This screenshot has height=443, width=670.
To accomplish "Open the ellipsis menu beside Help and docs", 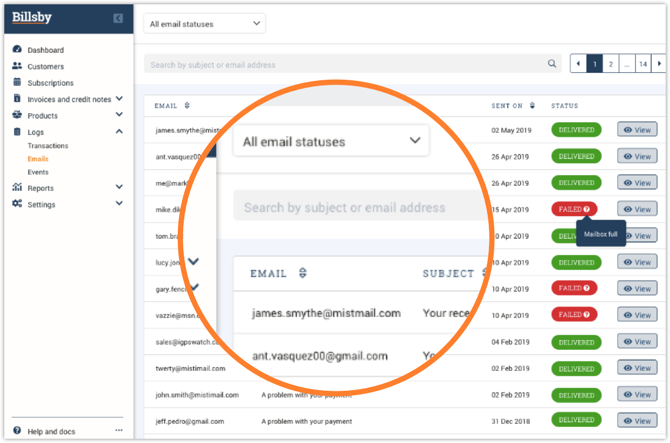I will (119, 431).
